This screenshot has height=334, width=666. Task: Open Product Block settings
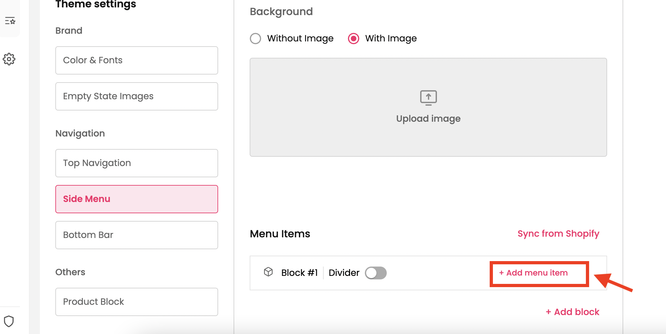[x=136, y=302]
